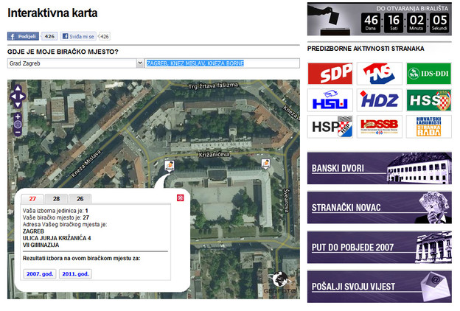This screenshot has height=311, width=460.
Task: Click the HSS party logo
Action: click(x=428, y=100)
